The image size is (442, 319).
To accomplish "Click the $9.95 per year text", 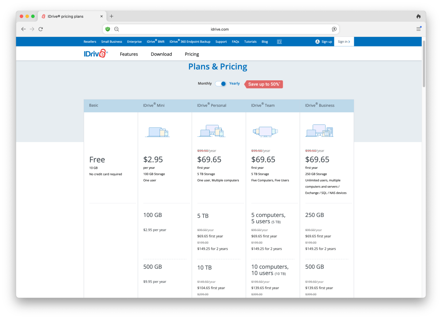I will click(x=155, y=281).
